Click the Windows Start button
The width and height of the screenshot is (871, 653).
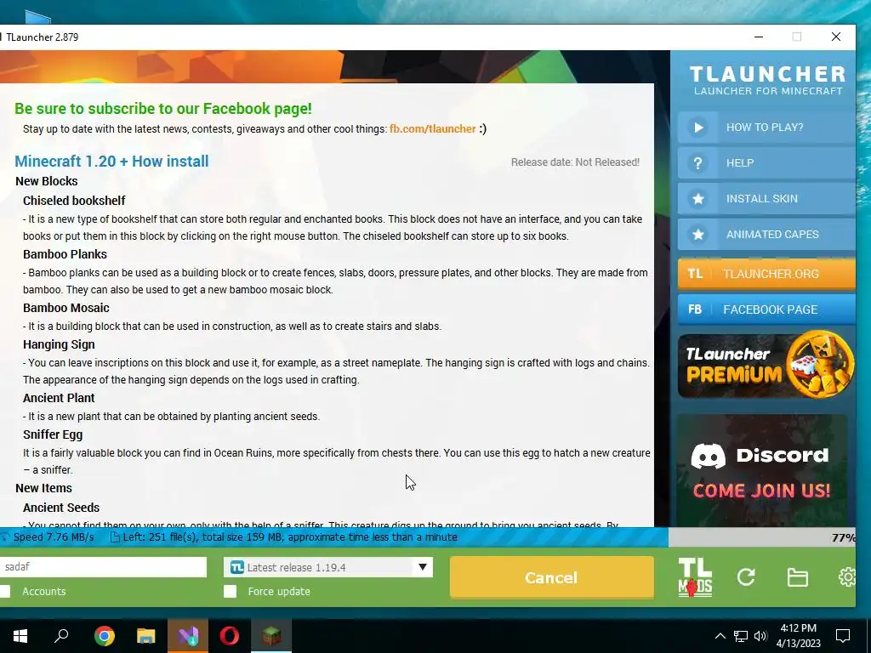(20, 636)
